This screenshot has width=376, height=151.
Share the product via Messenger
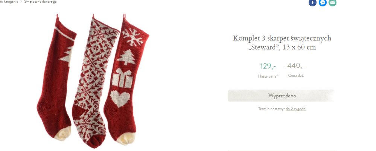click(x=323, y=3)
